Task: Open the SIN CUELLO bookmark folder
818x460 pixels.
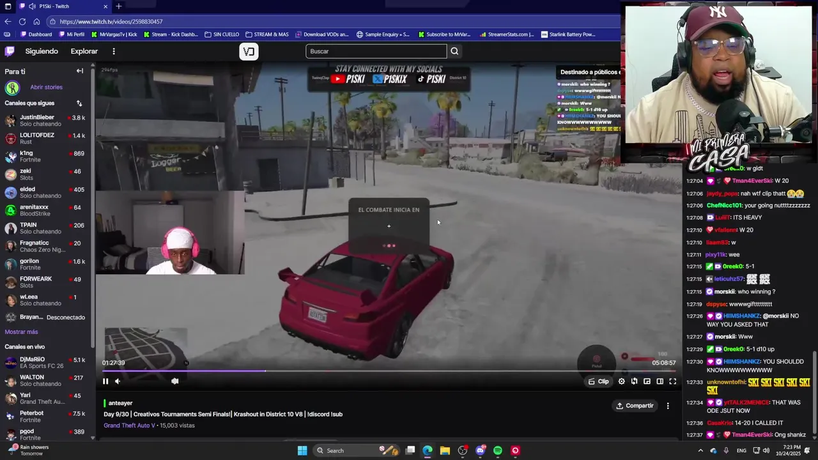Action: tap(222, 34)
